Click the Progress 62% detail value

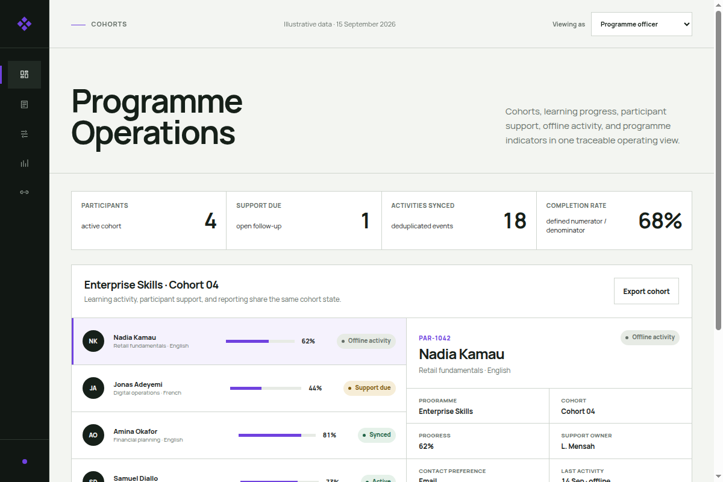coord(426,446)
